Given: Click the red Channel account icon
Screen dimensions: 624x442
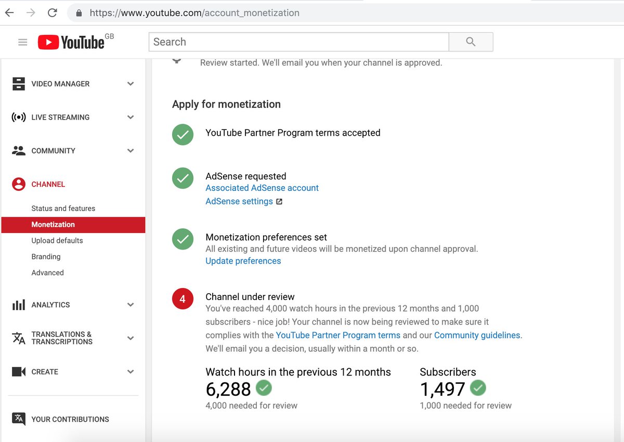Looking at the screenshot, I should coord(19,184).
